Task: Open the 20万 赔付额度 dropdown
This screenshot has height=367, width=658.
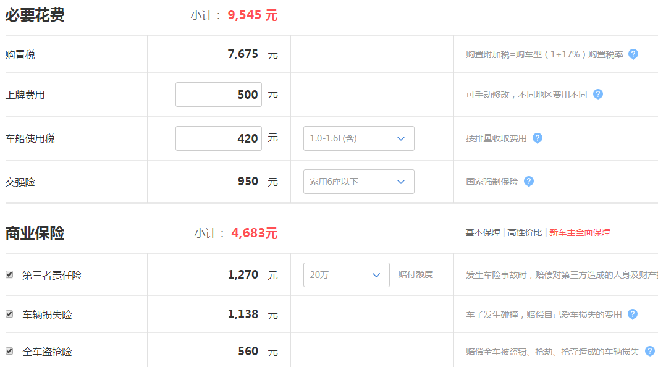Action: point(346,275)
